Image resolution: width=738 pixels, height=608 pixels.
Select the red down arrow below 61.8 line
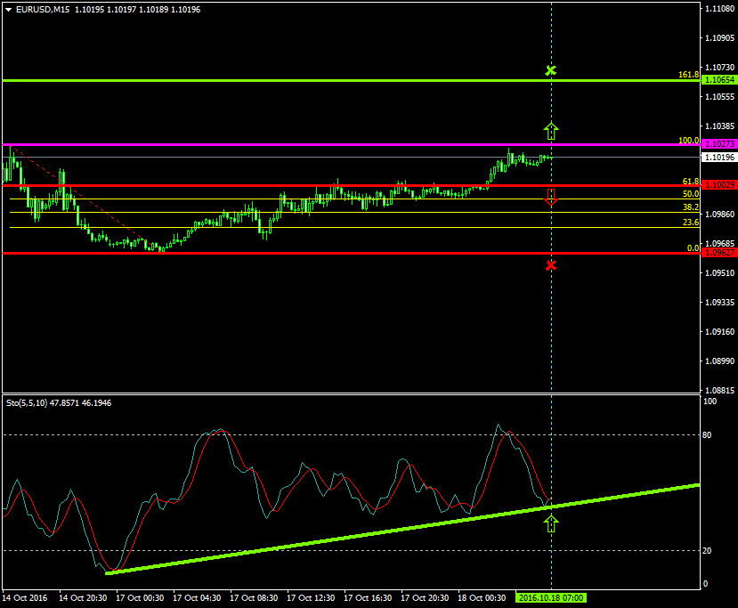click(551, 197)
